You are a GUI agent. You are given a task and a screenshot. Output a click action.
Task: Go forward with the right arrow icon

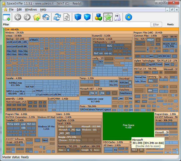point(27,17)
